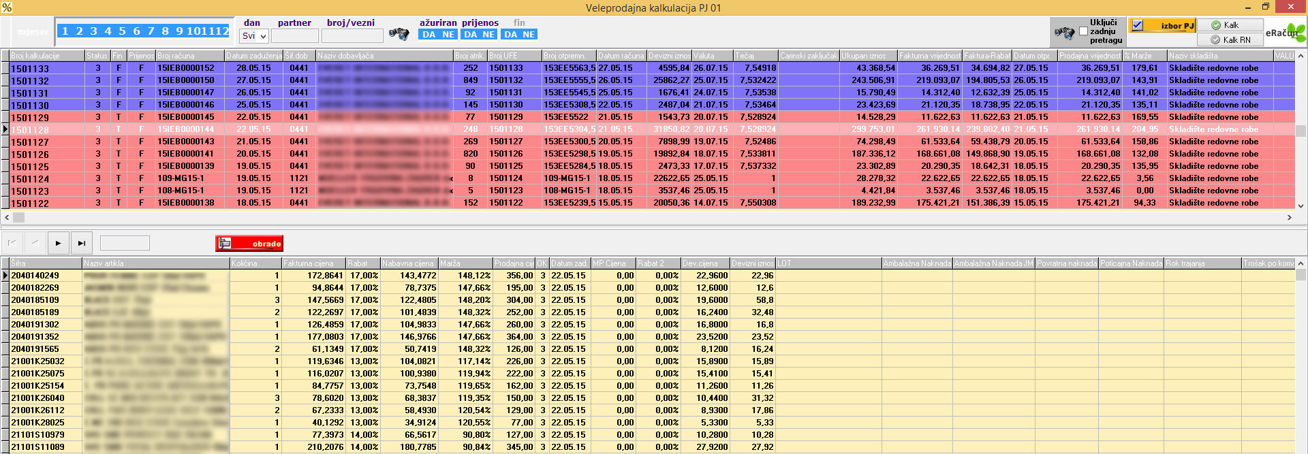1308x454 pixels.
Task: Click the Naziv dobavljača column header
Action: [x=384, y=56]
